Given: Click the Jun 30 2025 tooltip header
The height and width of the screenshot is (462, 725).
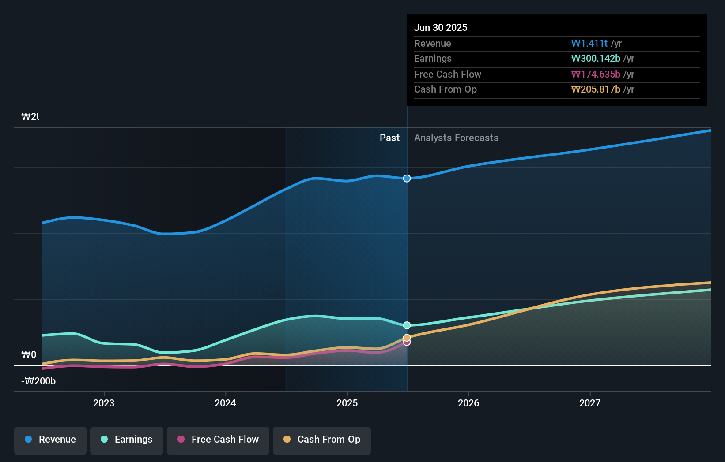Looking at the screenshot, I should pos(441,27).
